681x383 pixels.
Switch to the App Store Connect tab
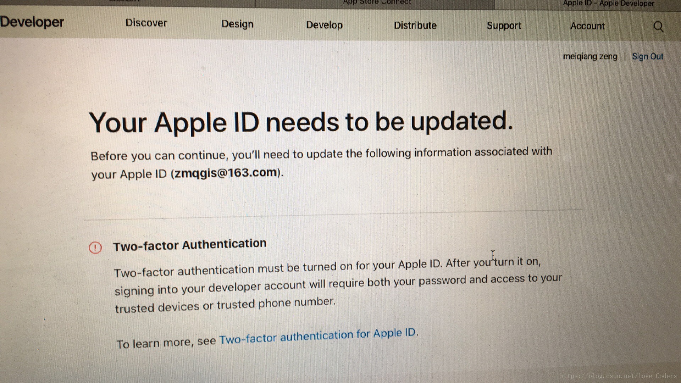(x=377, y=3)
